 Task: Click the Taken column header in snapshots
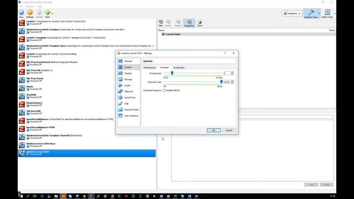332,30
